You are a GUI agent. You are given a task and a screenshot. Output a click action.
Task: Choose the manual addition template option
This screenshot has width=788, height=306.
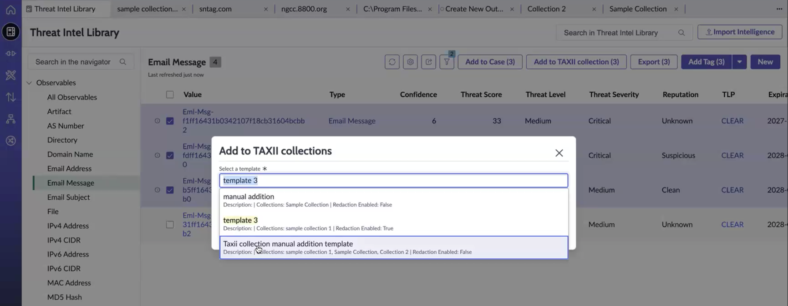click(x=394, y=200)
